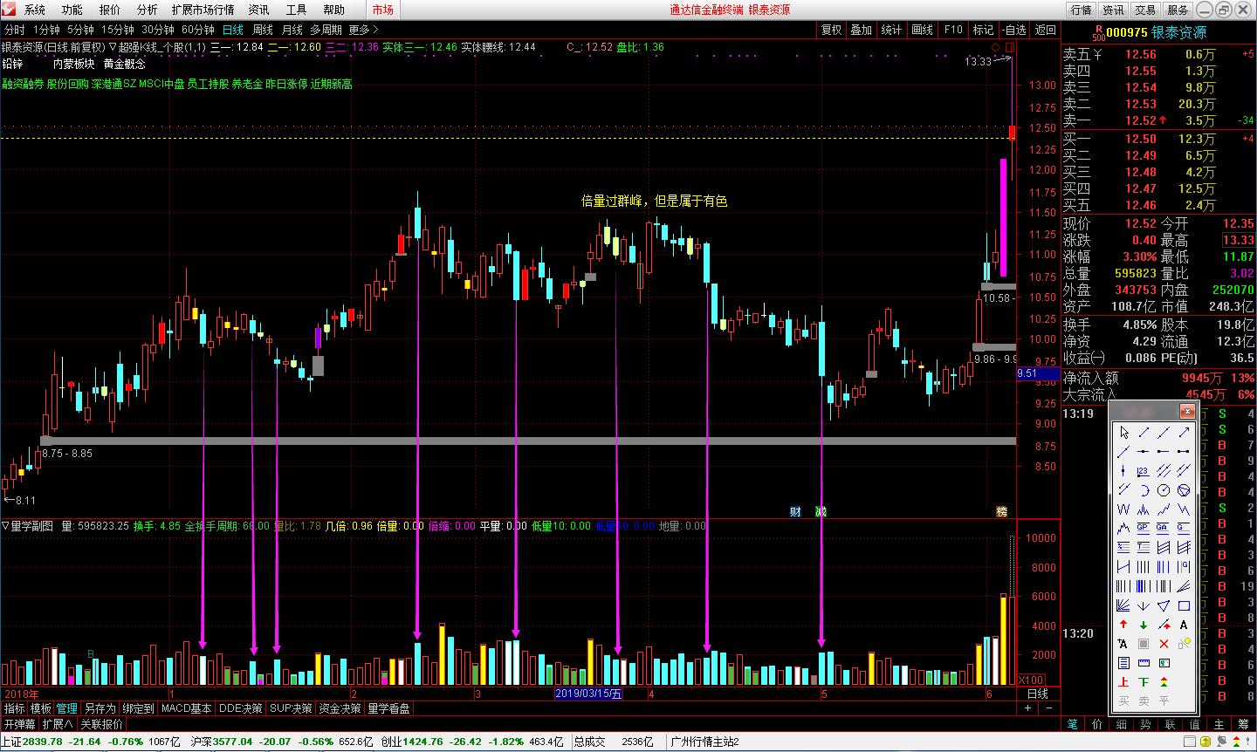Close the drawing tools palette
The height and width of the screenshot is (752, 1257).
tap(1187, 412)
